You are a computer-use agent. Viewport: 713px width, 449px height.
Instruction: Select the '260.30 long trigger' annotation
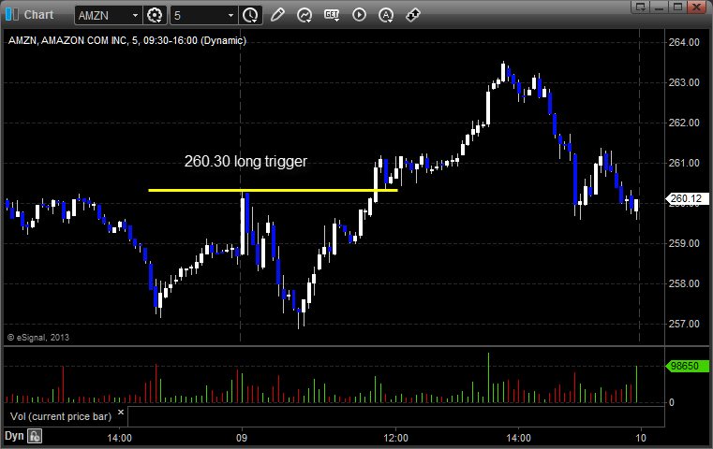coord(245,161)
